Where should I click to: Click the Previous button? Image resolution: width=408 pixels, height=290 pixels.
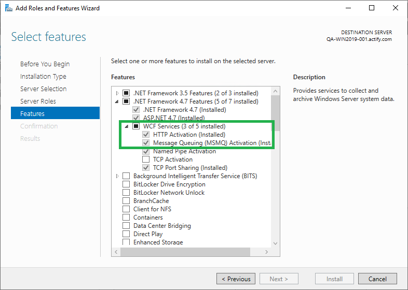236,279
